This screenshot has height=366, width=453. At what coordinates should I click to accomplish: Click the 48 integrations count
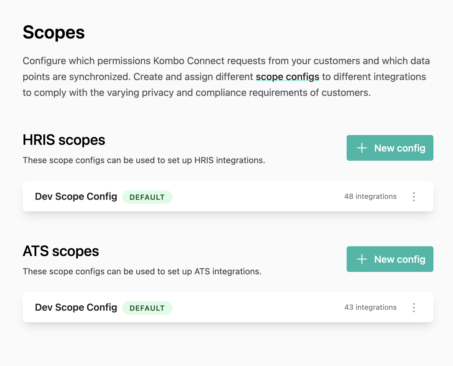click(370, 196)
